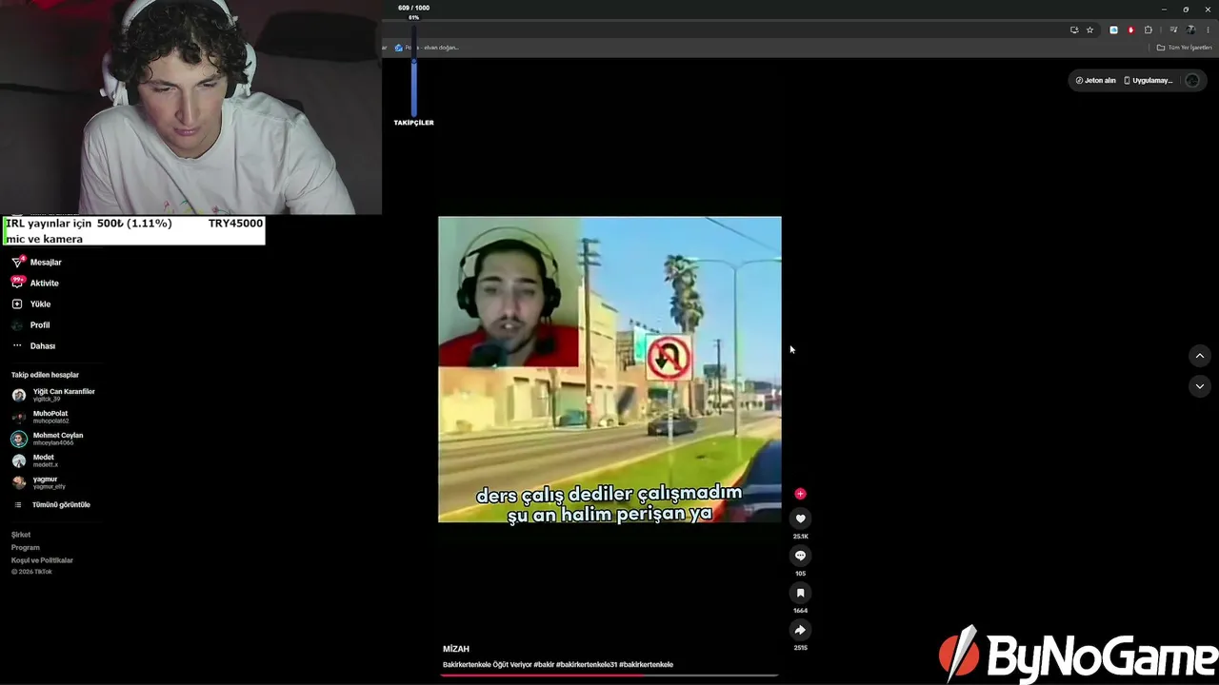Screen dimensions: 1219x685
Task: Open the MuhoPolat followed account
Action: tap(41, 417)
